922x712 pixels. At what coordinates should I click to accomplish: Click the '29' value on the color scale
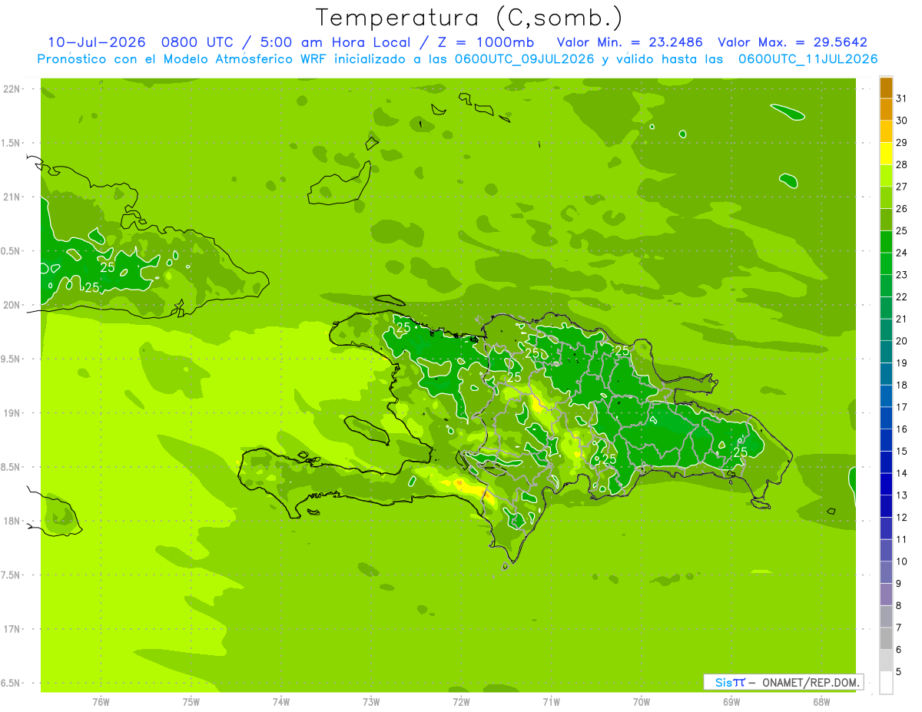click(903, 143)
